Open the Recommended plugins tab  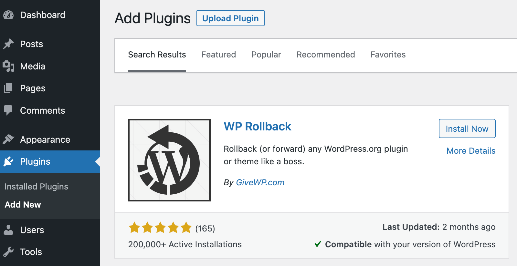pos(325,55)
